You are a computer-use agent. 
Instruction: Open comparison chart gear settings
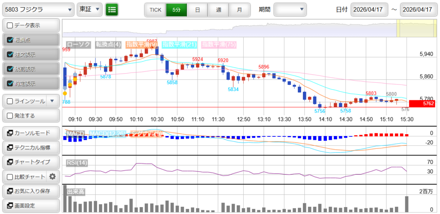tap(52, 177)
